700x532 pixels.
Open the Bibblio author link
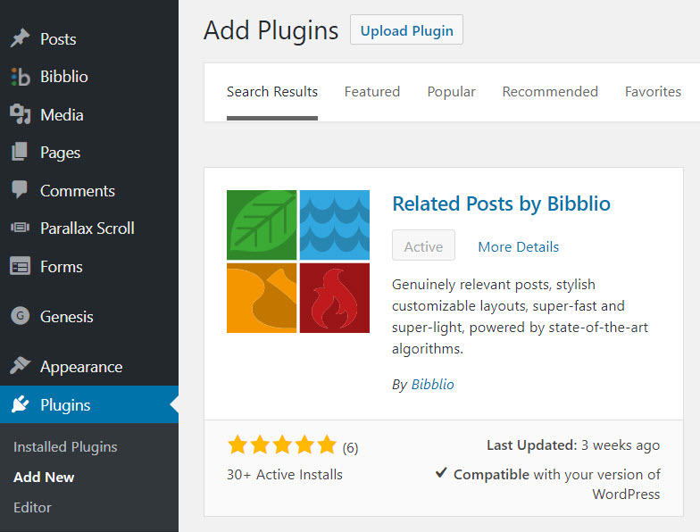(432, 384)
